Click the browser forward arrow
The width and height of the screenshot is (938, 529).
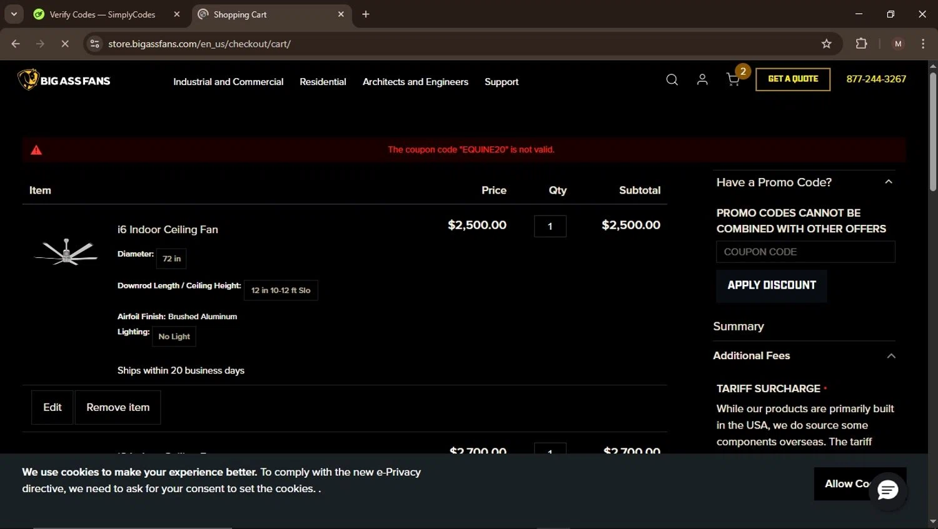pos(41,44)
